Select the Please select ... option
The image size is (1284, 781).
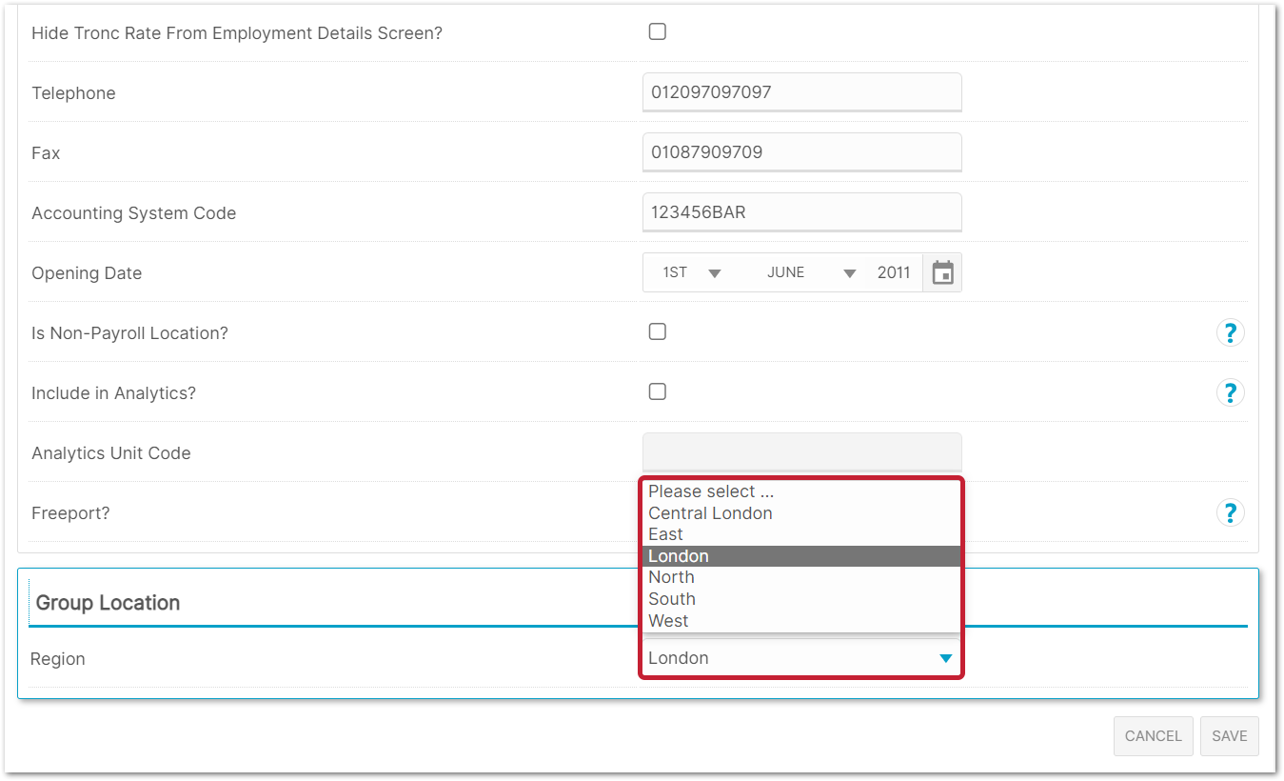click(710, 491)
